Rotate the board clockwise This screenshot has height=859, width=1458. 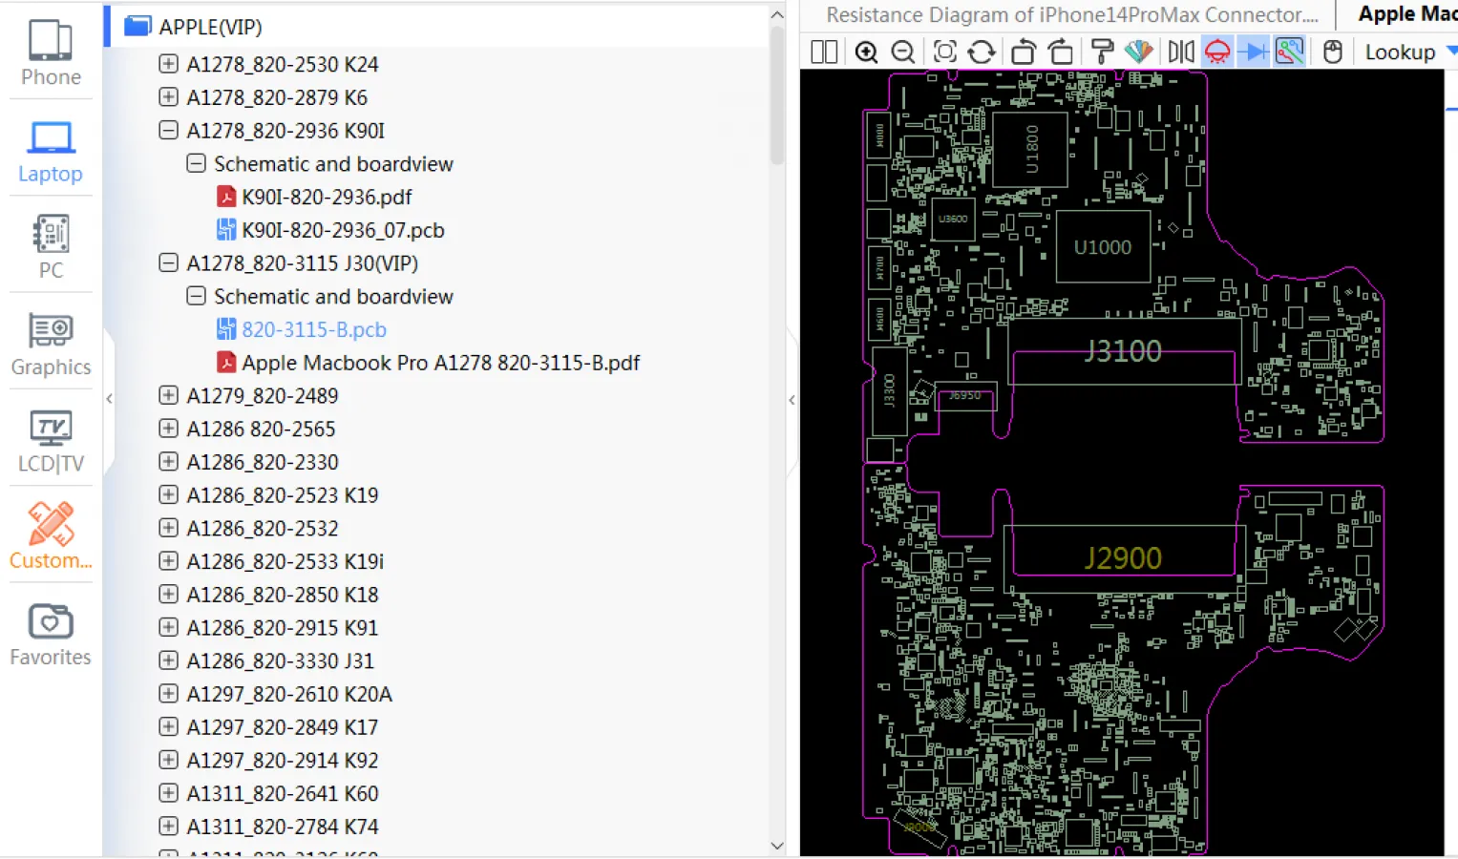point(1061,52)
